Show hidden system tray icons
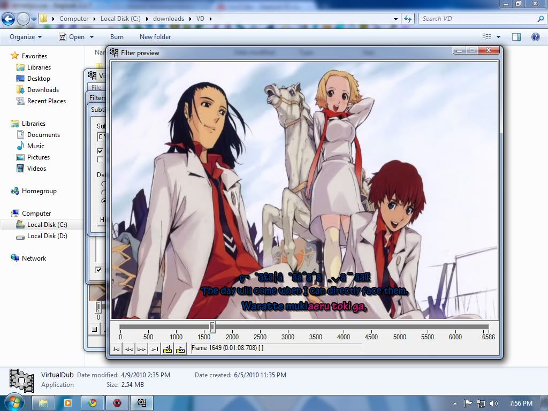The width and height of the screenshot is (548, 411). (x=455, y=404)
